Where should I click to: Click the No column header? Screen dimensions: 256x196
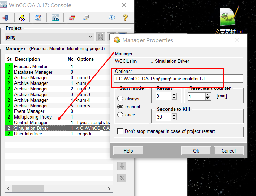pyautogui.click(x=71, y=59)
